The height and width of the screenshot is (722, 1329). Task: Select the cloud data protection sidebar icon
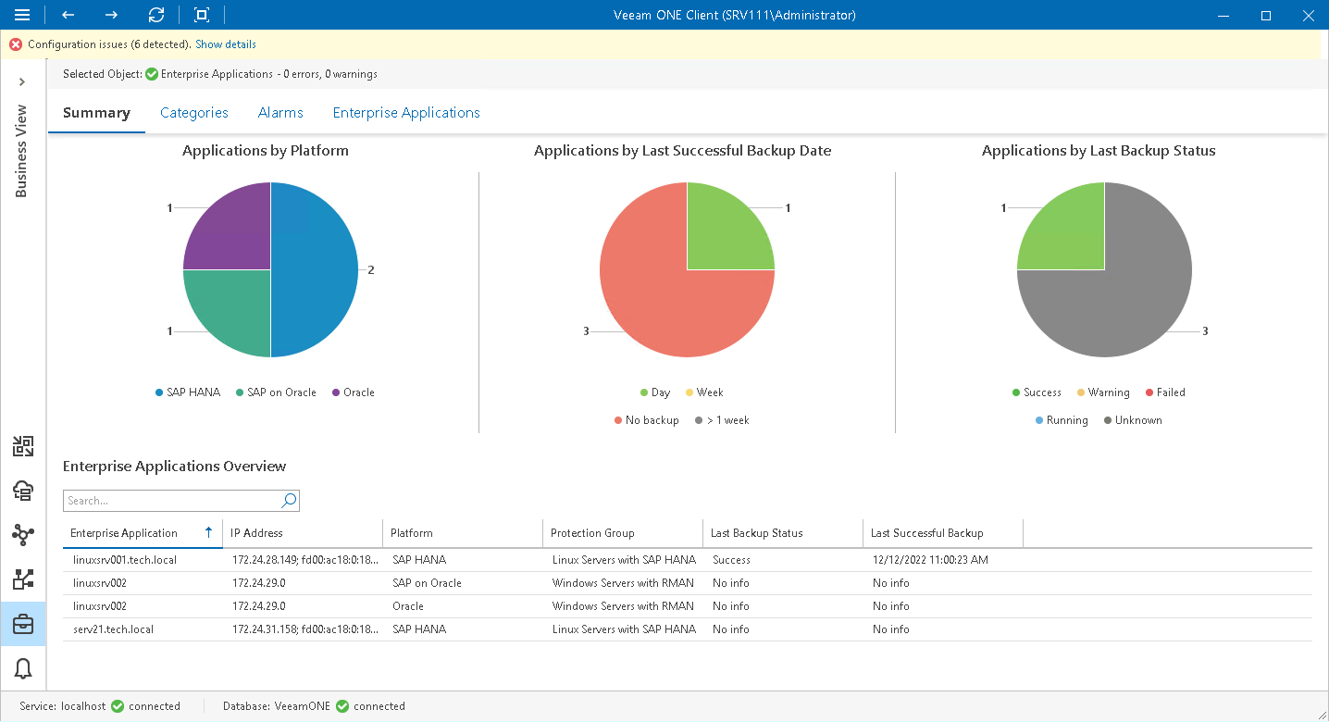pos(22,491)
